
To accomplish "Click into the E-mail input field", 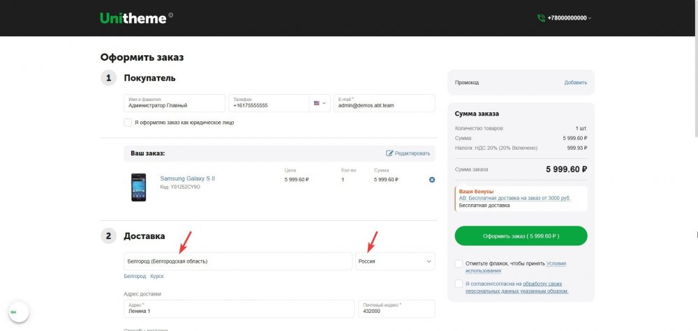I will 384,104.
